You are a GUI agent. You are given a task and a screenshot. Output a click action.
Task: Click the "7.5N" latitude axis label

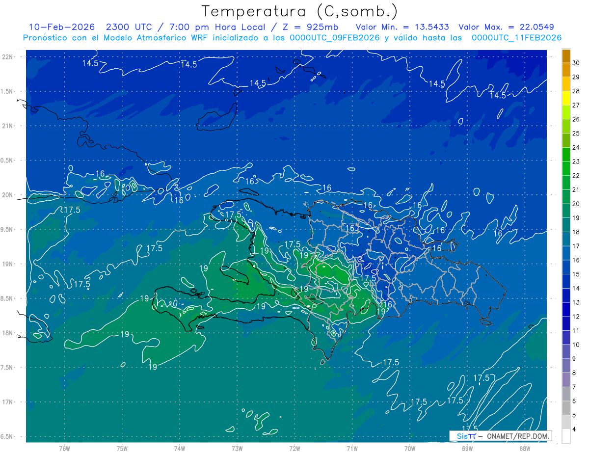click(x=7, y=367)
